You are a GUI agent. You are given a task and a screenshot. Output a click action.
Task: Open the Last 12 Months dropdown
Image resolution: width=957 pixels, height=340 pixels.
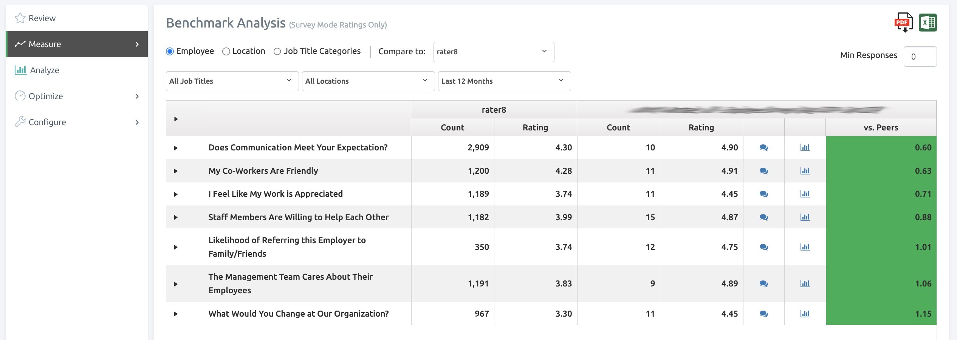coord(504,81)
